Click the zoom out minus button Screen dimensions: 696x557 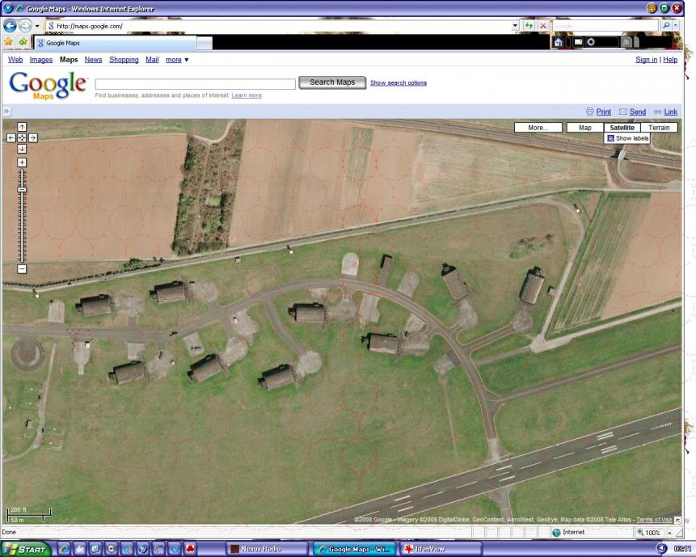pos(22,268)
